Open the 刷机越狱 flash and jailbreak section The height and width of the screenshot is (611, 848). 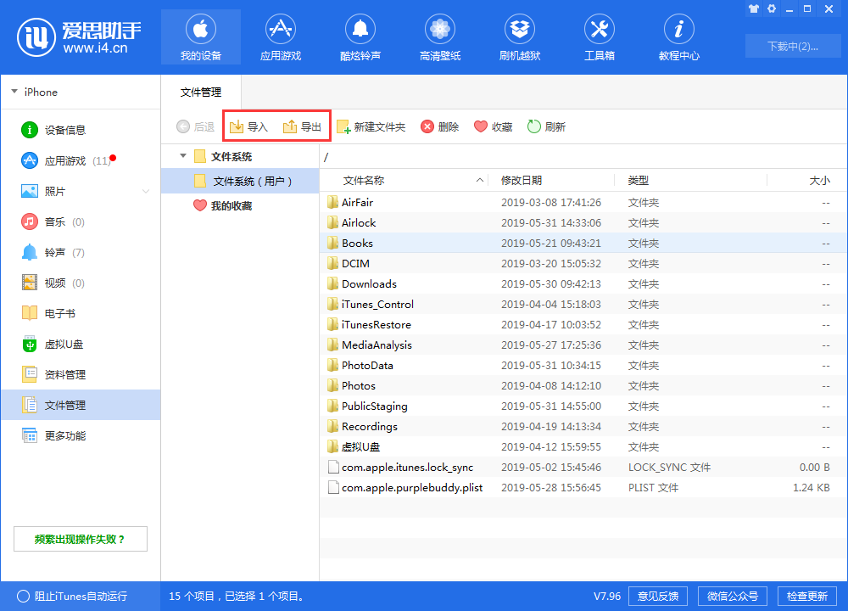coord(519,36)
